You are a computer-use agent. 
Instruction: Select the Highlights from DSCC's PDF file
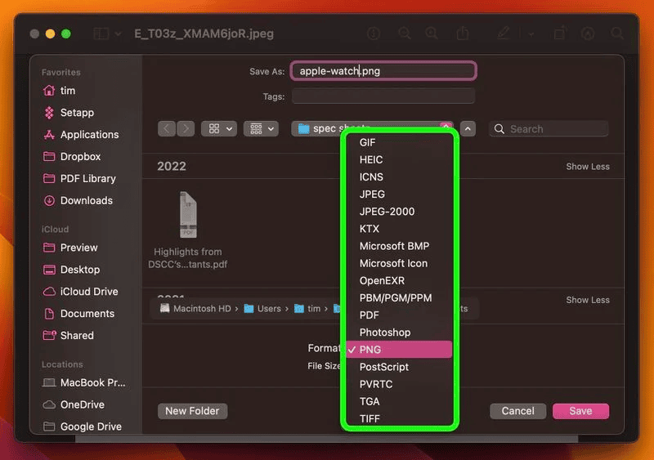[x=188, y=217]
